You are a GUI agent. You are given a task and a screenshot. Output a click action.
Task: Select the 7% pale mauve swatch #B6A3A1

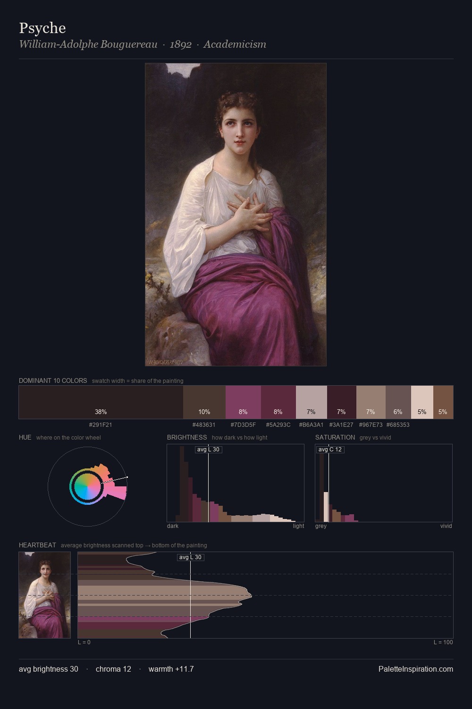[x=312, y=402]
